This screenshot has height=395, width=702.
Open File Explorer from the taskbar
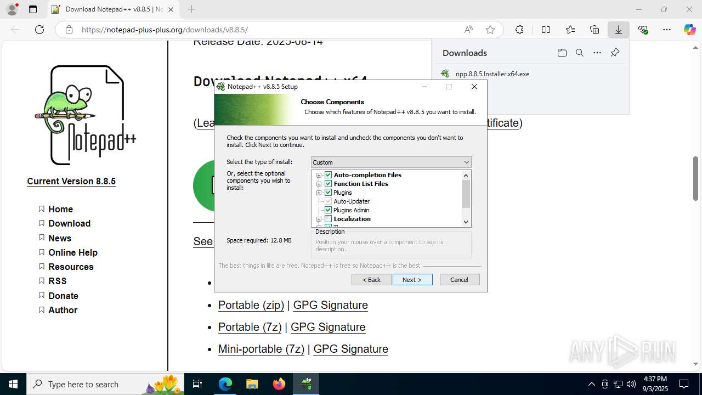tap(252, 384)
